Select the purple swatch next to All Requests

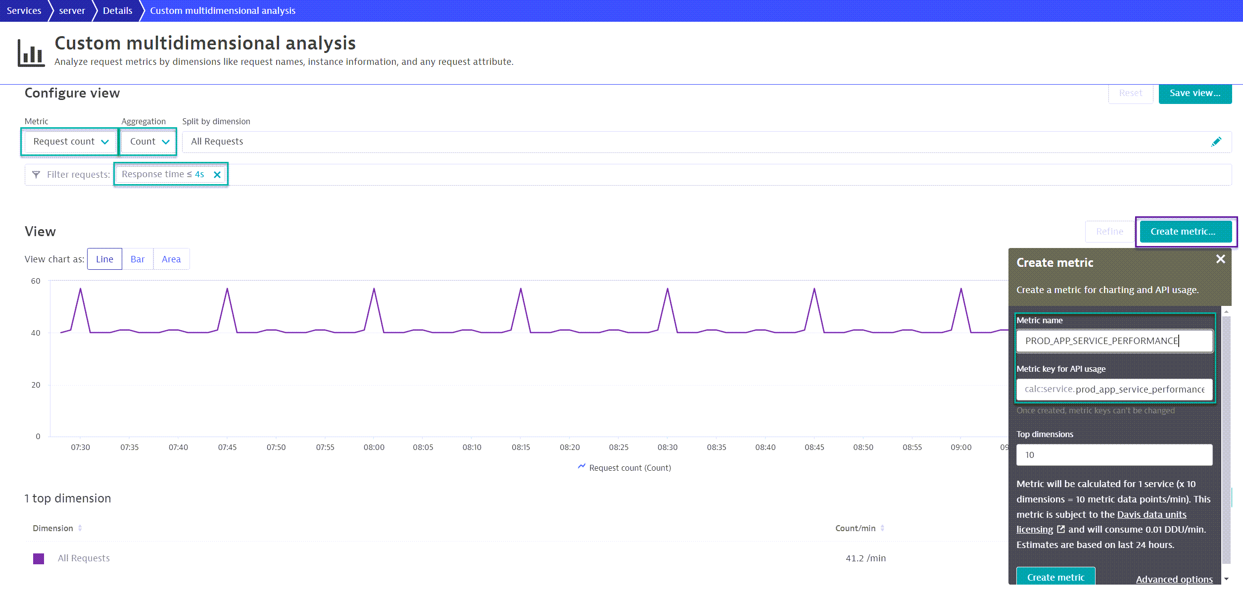pyautogui.click(x=38, y=558)
